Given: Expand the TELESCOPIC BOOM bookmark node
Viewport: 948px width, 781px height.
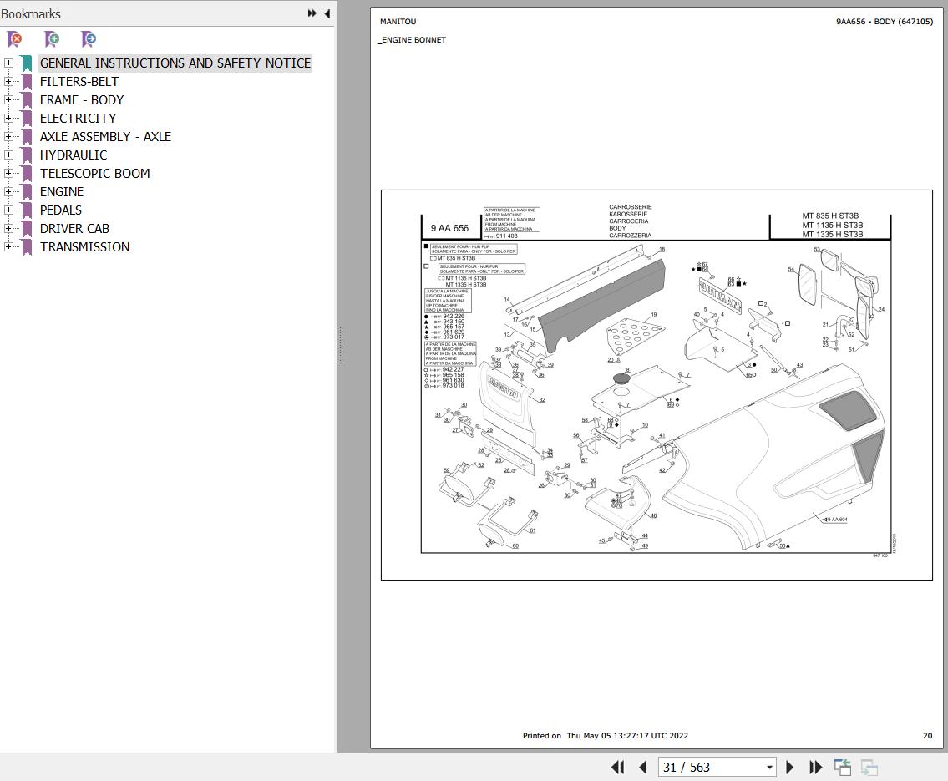Looking at the screenshot, I should click(8, 173).
